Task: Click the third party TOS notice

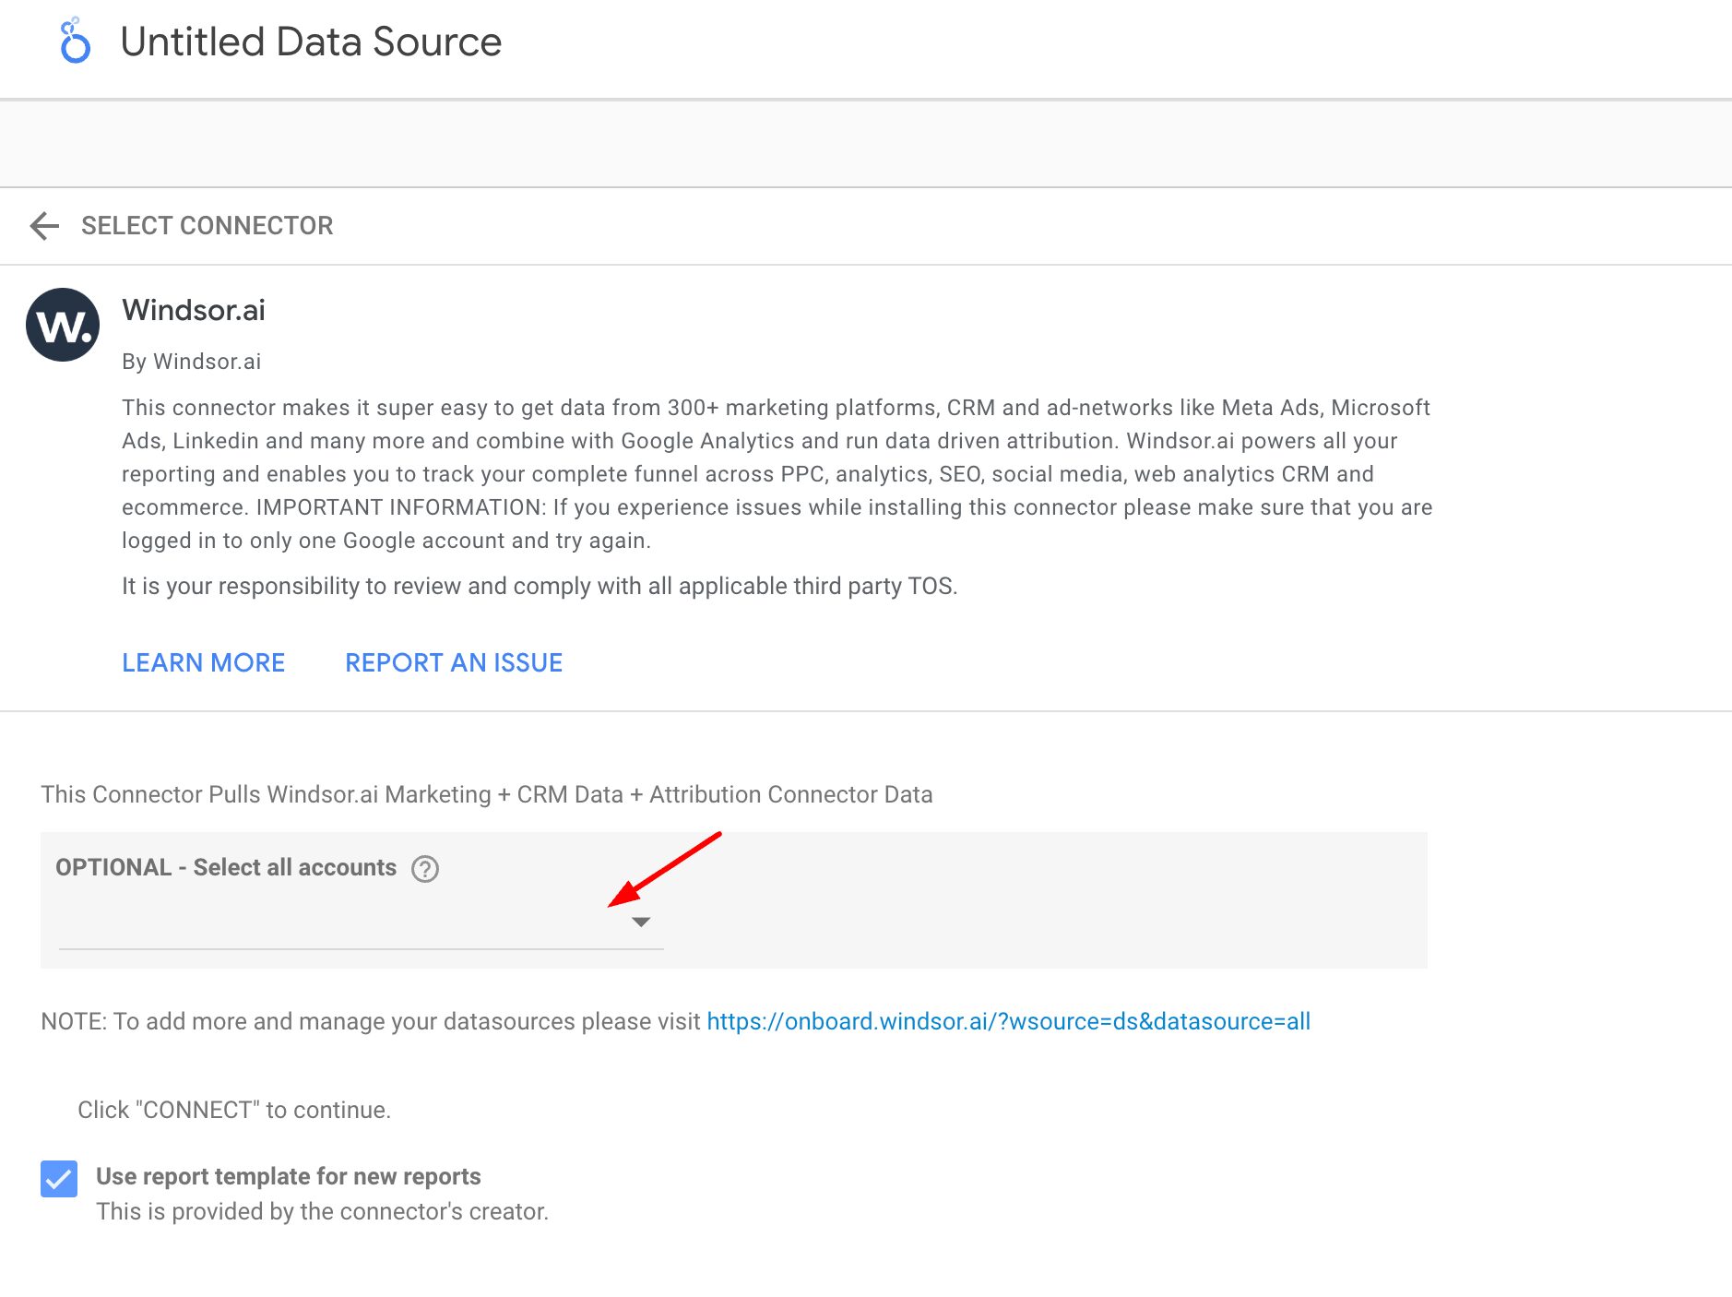Action: point(540,586)
